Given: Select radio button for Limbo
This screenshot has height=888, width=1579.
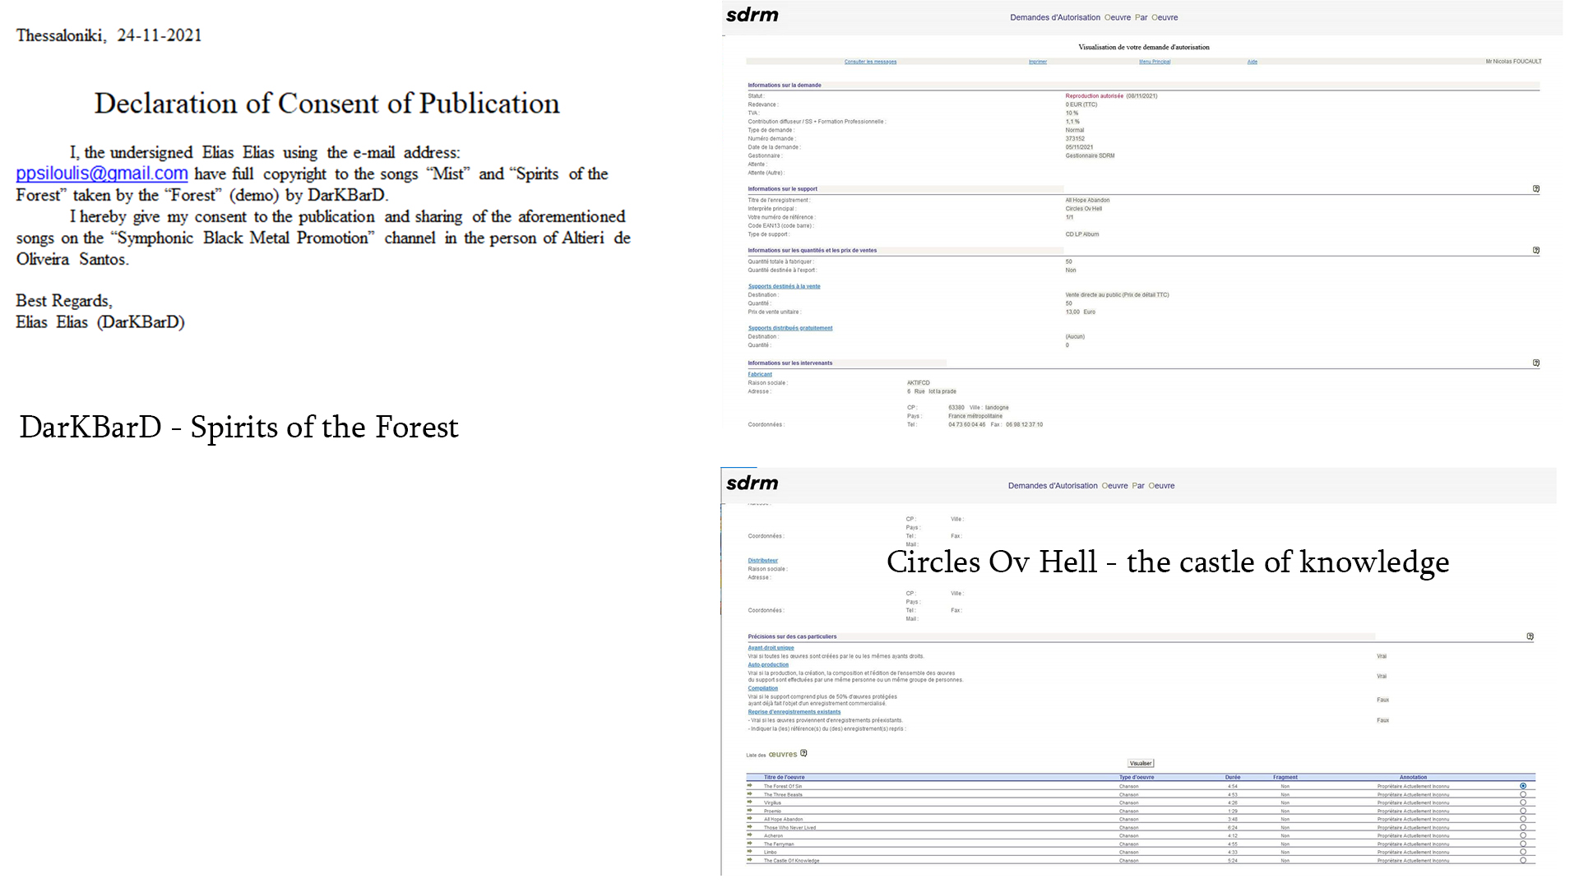Looking at the screenshot, I should [x=1523, y=852].
